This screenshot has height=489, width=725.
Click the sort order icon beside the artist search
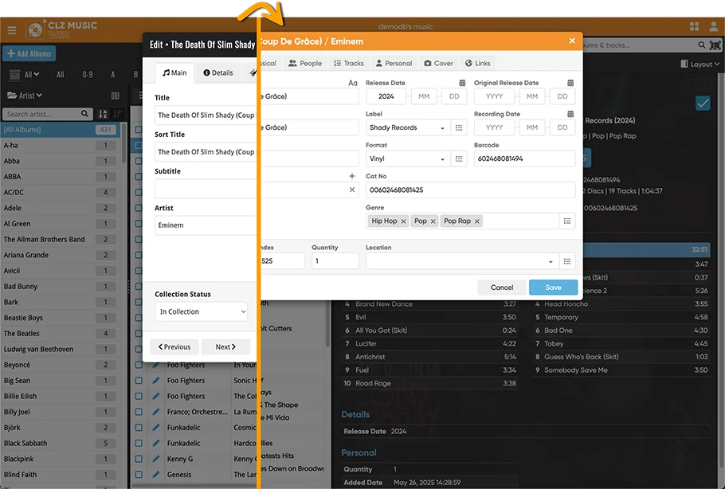[x=103, y=114]
